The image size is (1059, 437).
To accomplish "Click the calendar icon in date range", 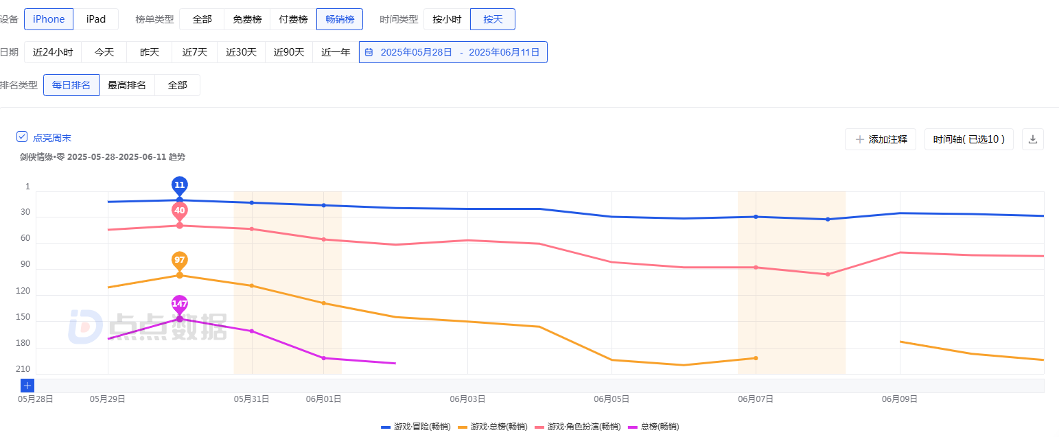I will point(369,52).
